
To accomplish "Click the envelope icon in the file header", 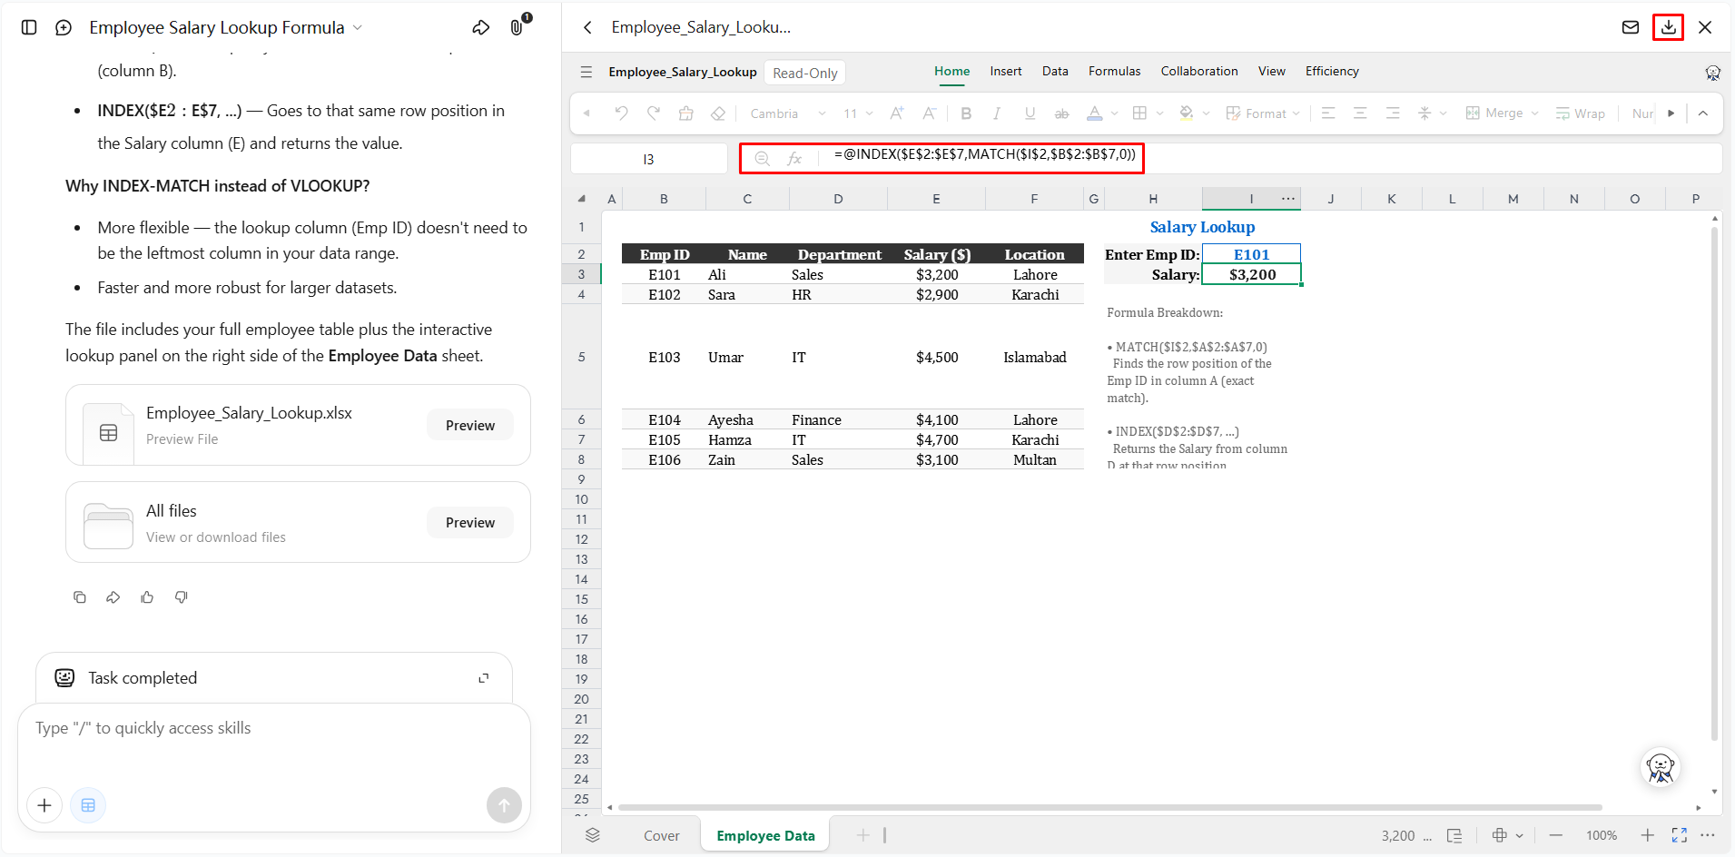I will click(1631, 27).
